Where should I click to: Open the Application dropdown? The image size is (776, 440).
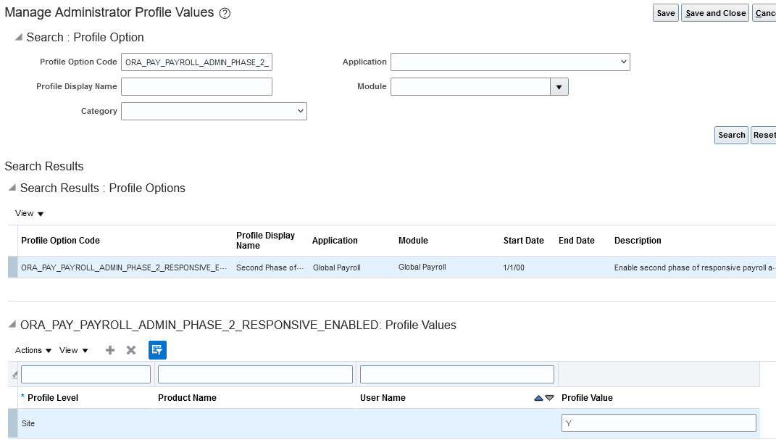click(x=510, y=62)
